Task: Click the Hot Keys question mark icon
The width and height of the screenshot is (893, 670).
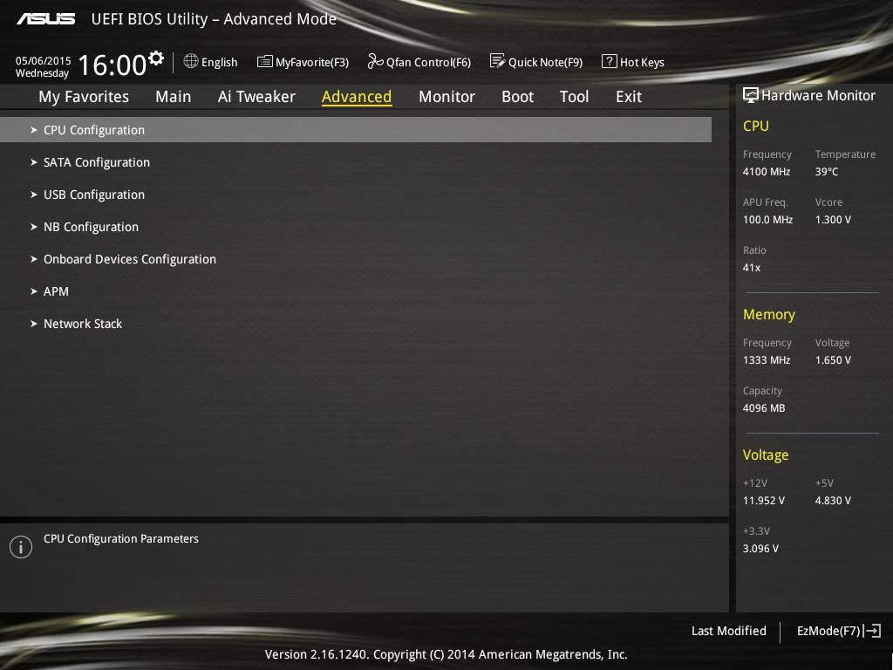Action: [609, 61]
